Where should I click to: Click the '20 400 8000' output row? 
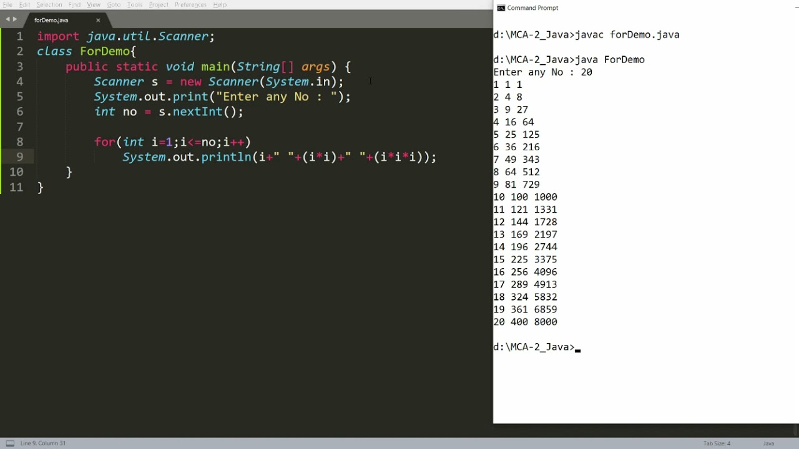(x=525, y=322)
